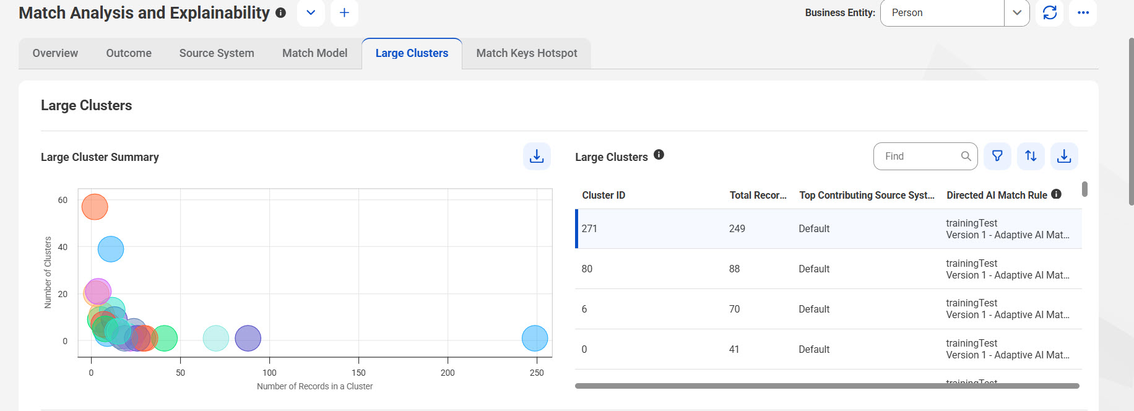1134x411 pixels.
Task: Click the Directed AI Match Rule column header
Action: coord(997,195)
